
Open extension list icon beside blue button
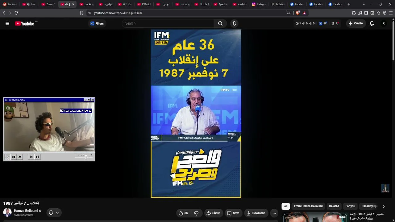[325, 23]
